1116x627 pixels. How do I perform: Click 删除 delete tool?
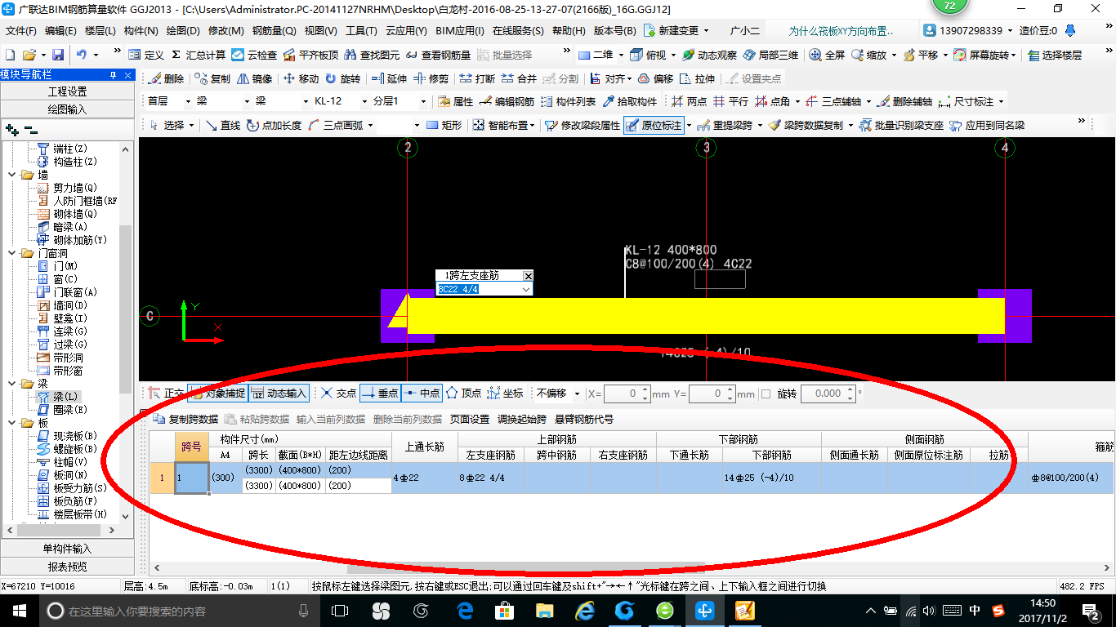(166, 78)
